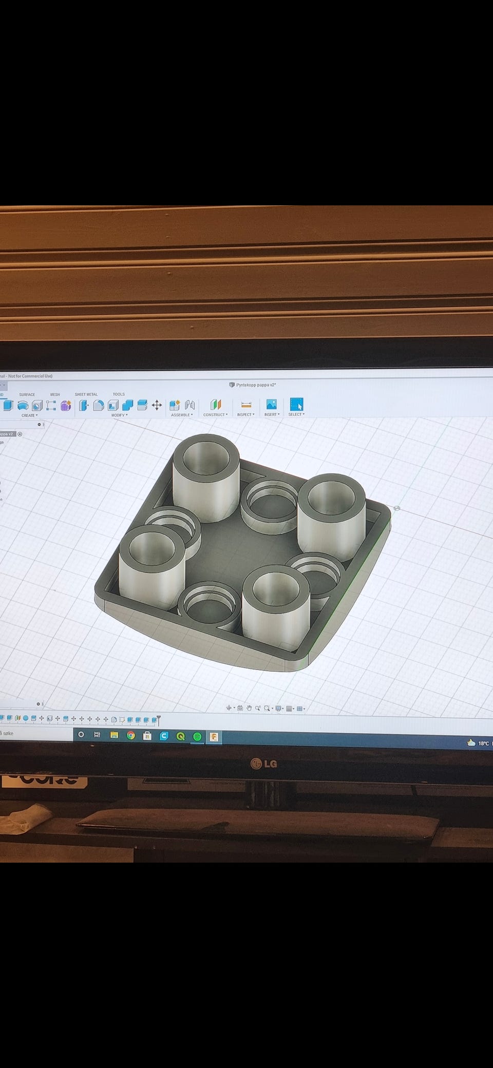
Task: Open Grid and Snaps settings icon
Action: coord(289,709)
